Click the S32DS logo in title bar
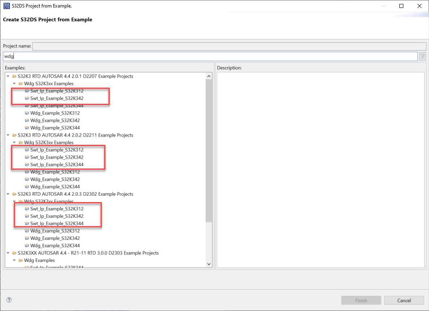 pos(7,6)
